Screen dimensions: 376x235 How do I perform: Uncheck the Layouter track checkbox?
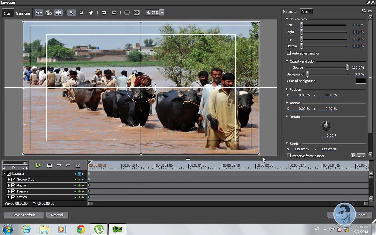point(9,174)
